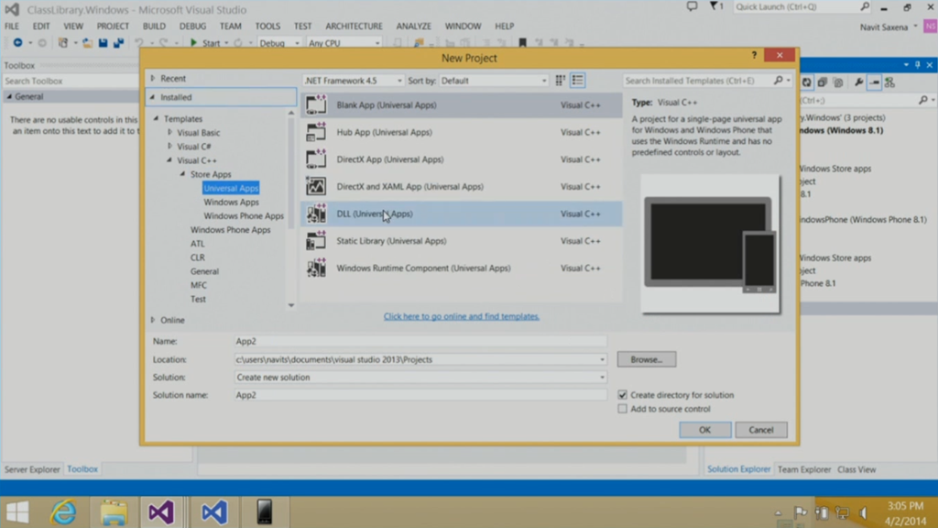Click the Windows Start button
This screenshot has height=528, width=938.
click(17, 512)
